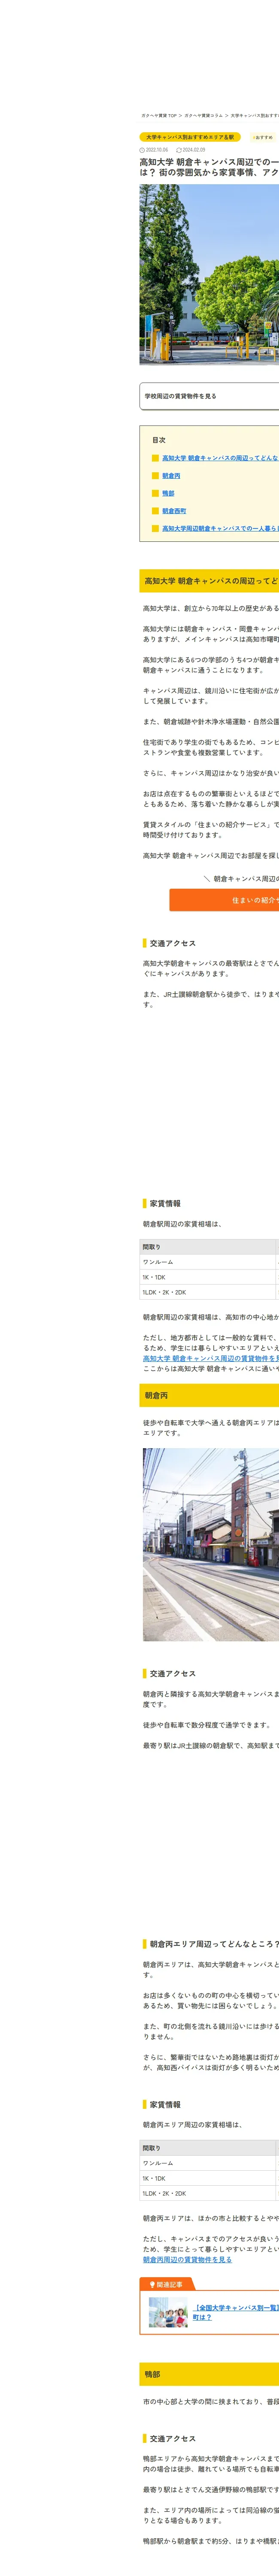This screenshot has width=279, height=2576.
Task: Select the 1LDK・2K・2DK row in the 朝倉丙エリア rent table
Action: tap(209, 2193)
